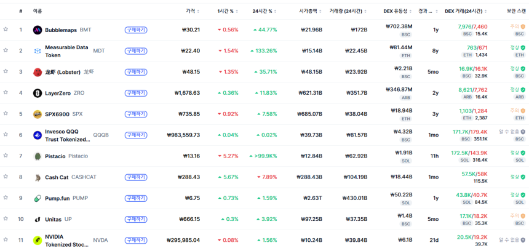Open Unitas UP name link

[x=58, y=219]
